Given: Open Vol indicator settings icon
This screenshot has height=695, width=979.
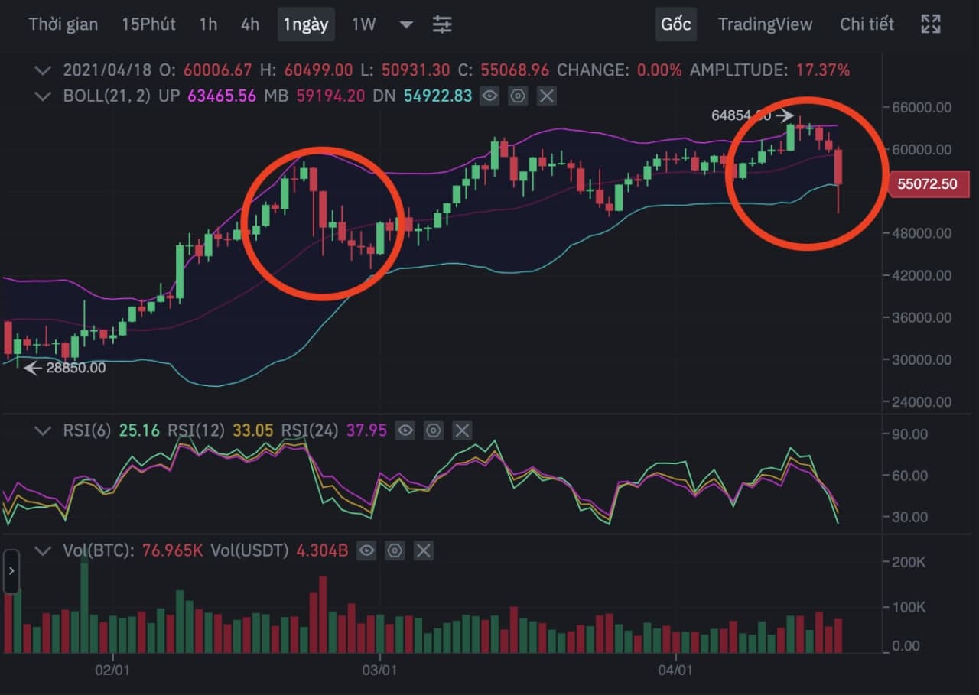Looking at the screenshot, I should (x=395, y=550).
